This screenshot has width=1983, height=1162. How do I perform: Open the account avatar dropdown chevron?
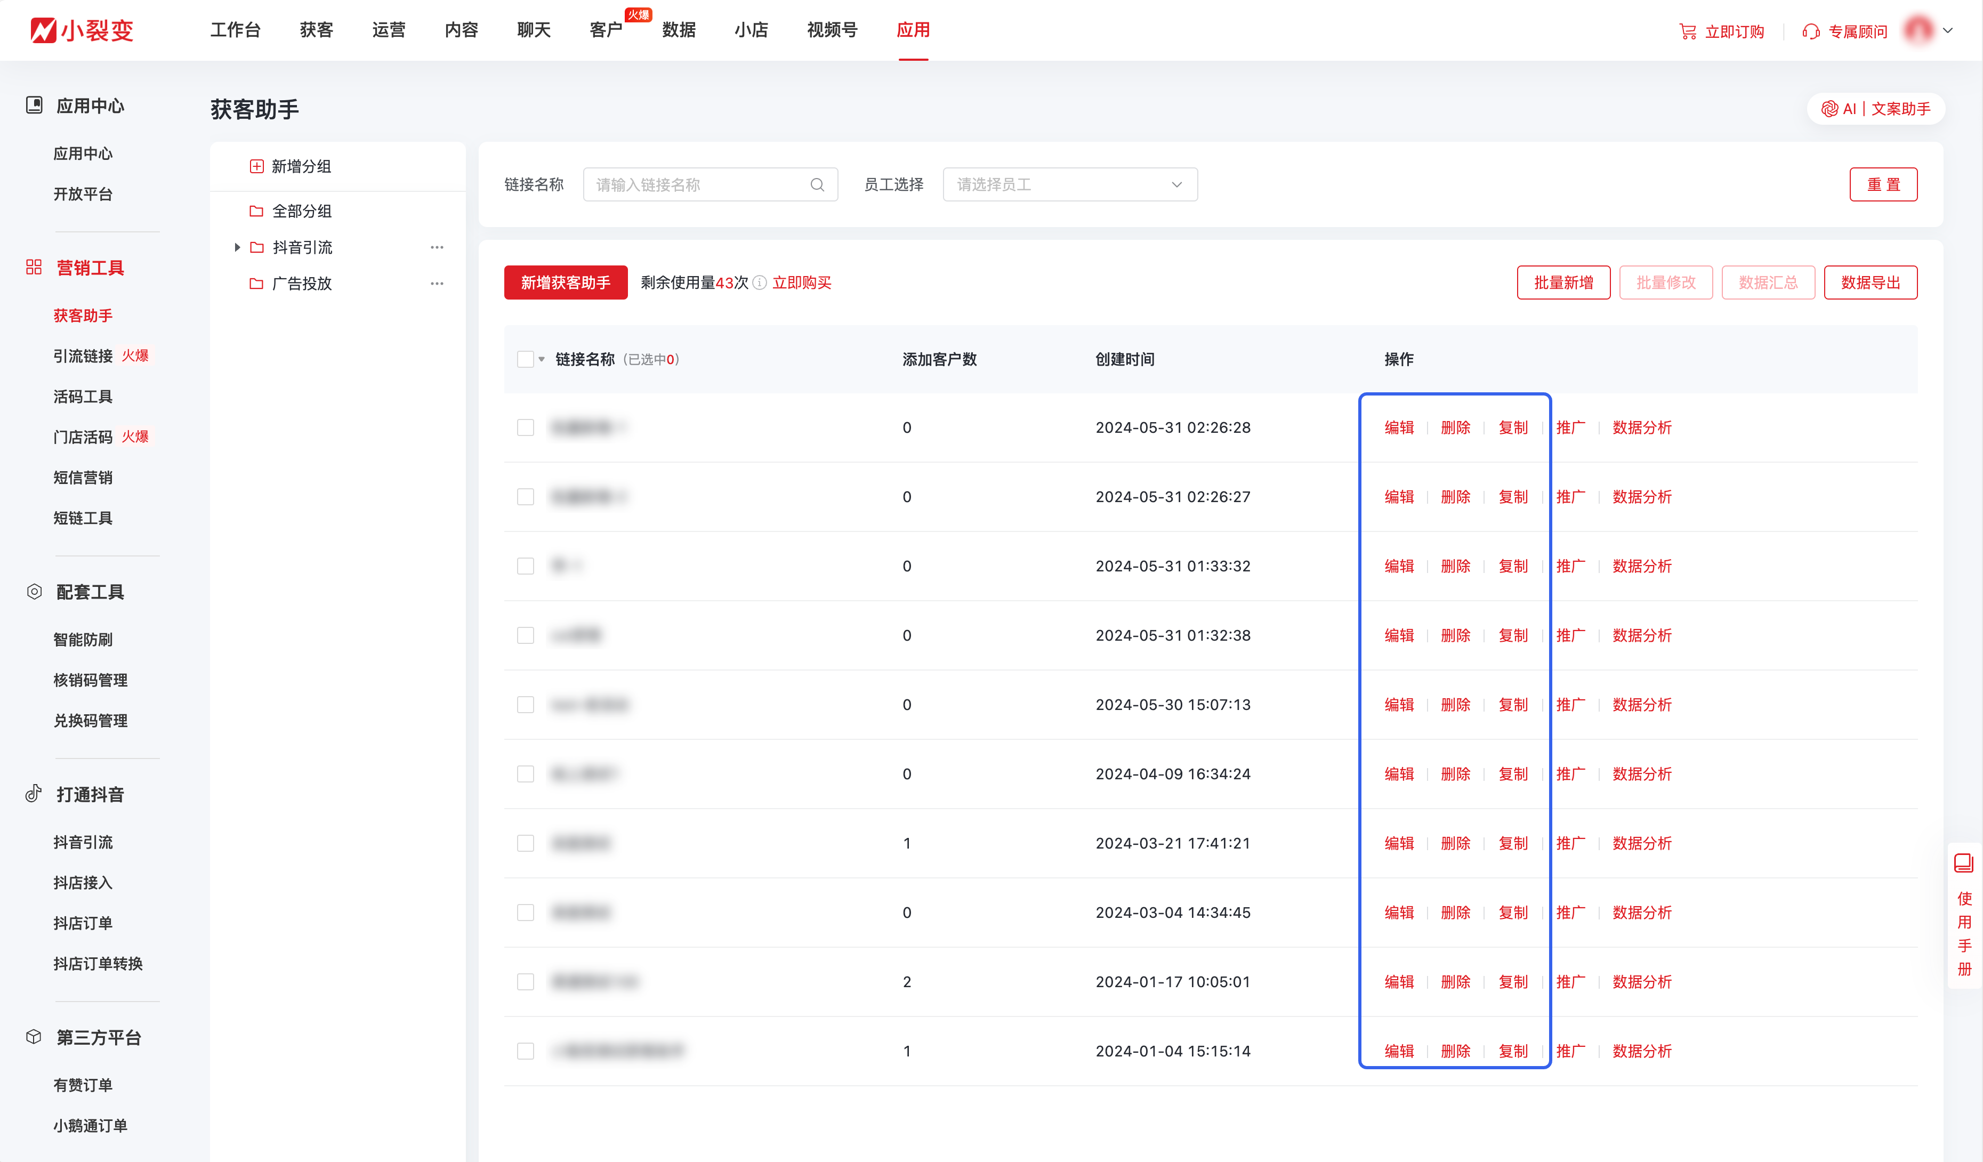(x=1948, y=31)
